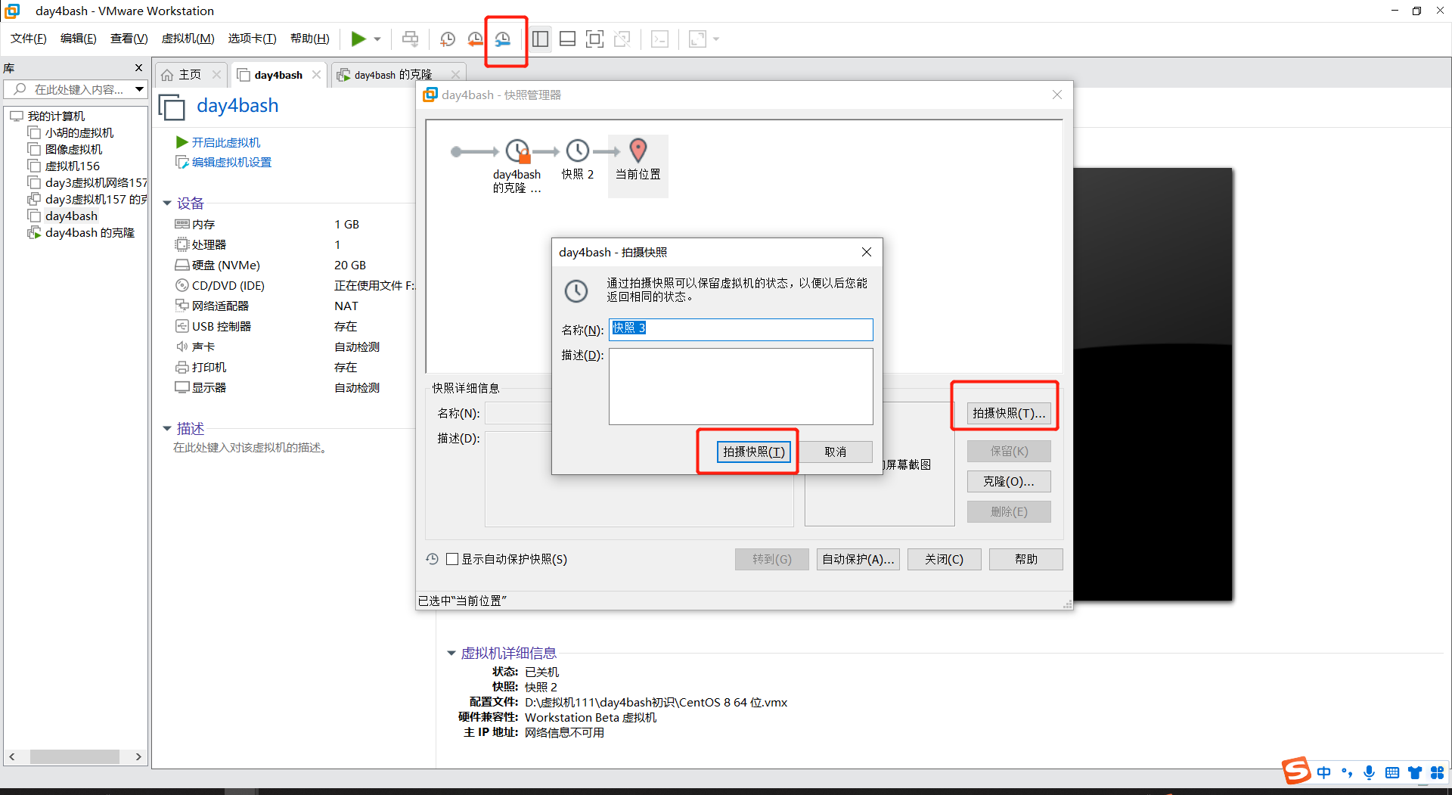Open the 文件(F) menu
This screenshot has width=1452, height=795.
(29, 39)
